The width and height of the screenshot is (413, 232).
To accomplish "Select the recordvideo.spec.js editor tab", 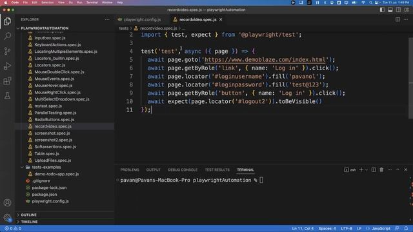I will click(198, 19).
